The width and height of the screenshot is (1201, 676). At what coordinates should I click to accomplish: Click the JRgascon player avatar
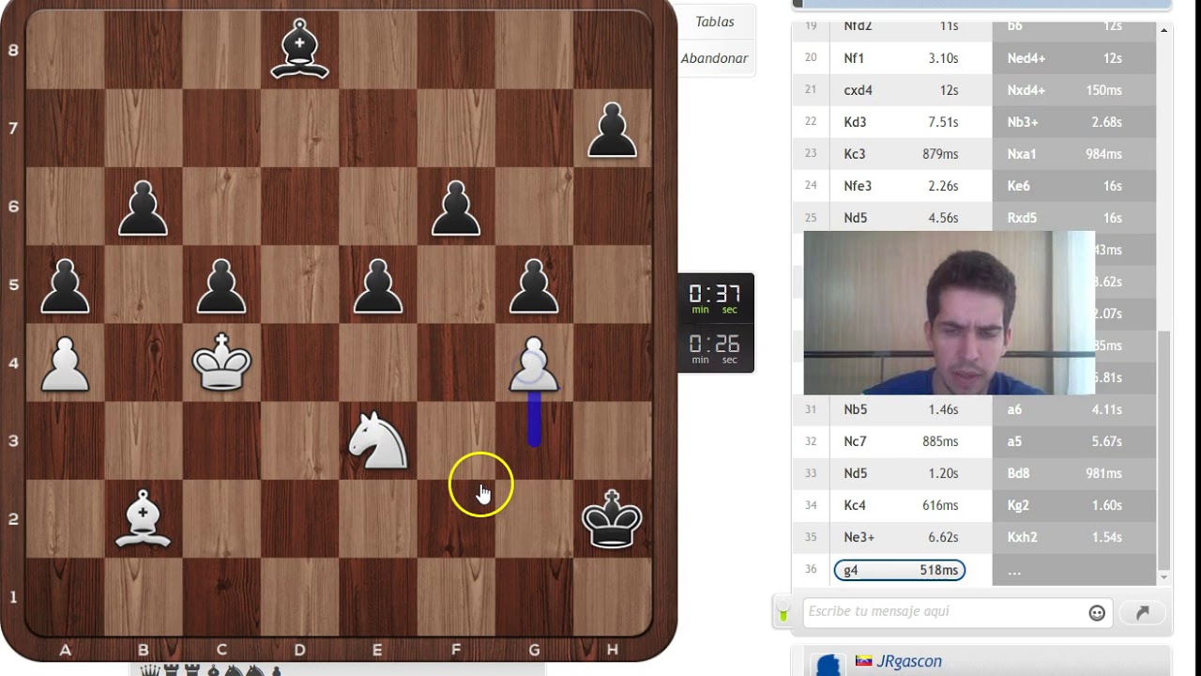click(828, 664)
